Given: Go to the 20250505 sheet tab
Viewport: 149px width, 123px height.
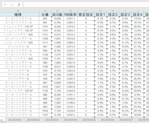Looking at the screenshot, I should click(x=89, y=120).
